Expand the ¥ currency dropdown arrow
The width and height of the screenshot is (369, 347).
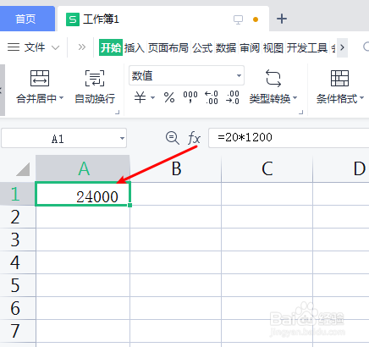[x=153, y=97]
